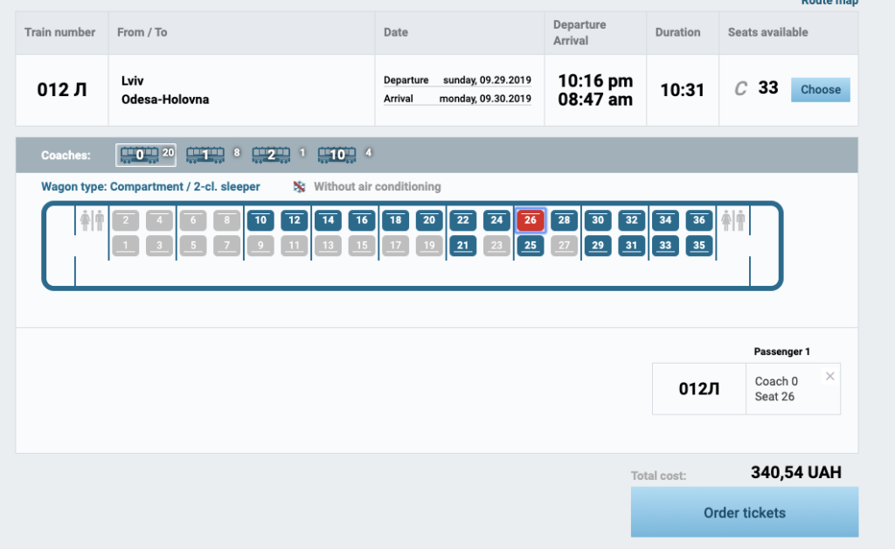Select seat 28 next to chosen seat

tap(565, 220)
